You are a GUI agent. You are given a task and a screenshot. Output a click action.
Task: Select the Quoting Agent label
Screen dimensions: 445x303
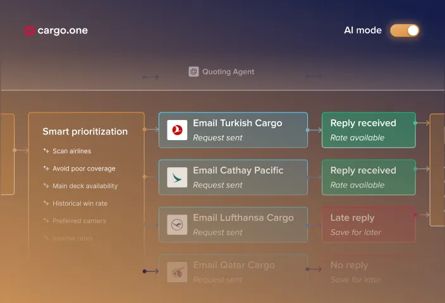tap(228, 72)
